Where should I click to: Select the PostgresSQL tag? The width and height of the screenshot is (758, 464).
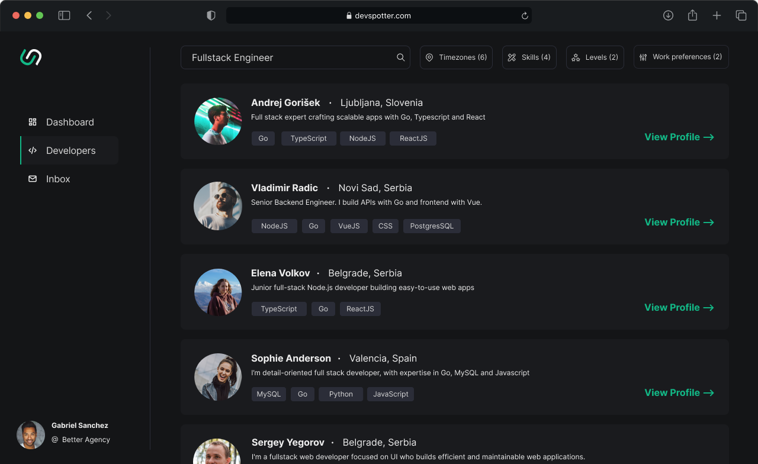[432, 226]
